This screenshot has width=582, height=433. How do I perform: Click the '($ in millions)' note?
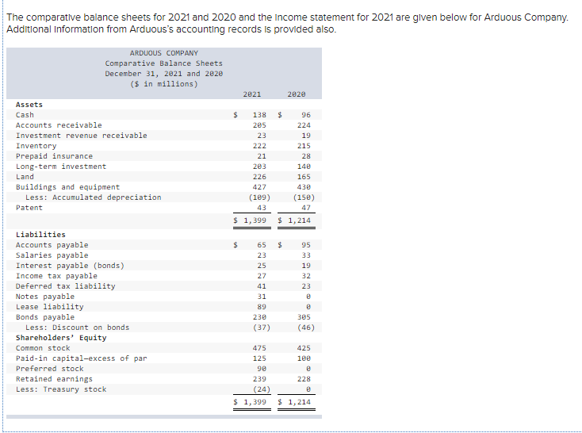(163, 84)
